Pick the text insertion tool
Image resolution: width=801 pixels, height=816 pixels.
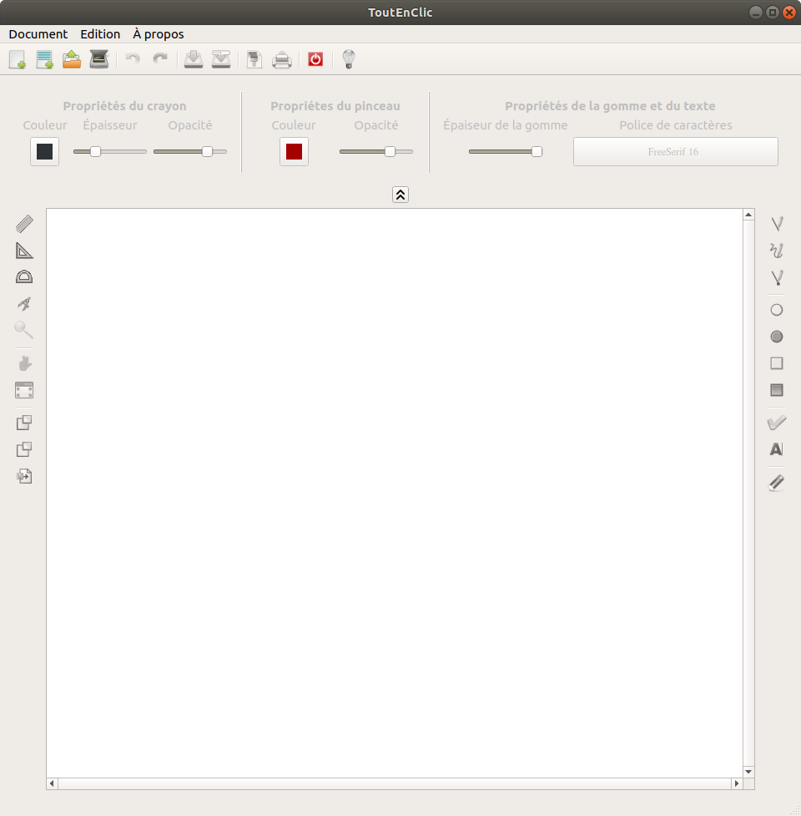point(777,449)
